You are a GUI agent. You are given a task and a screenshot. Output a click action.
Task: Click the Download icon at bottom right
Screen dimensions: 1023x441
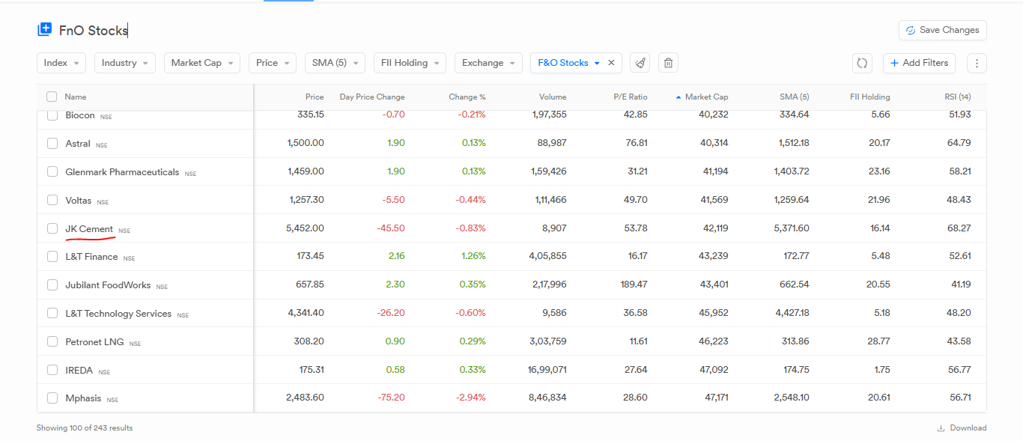tap(941, 428)
